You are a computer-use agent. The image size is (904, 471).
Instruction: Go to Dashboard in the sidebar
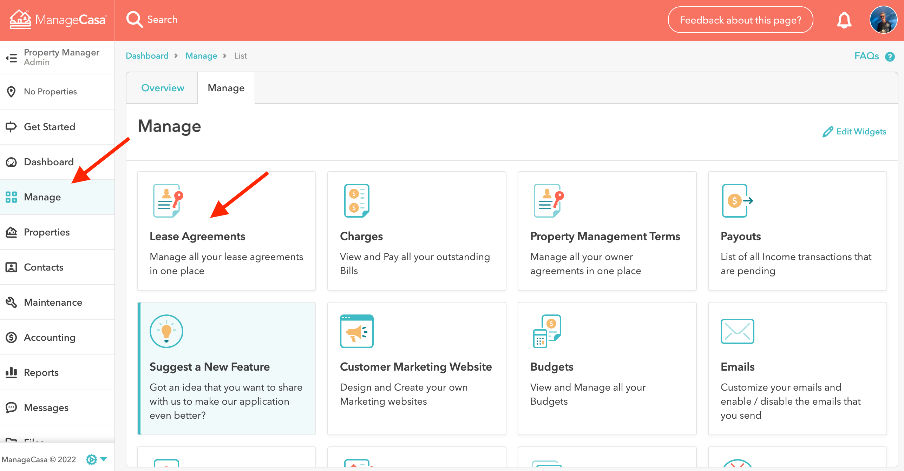point(57,162)
